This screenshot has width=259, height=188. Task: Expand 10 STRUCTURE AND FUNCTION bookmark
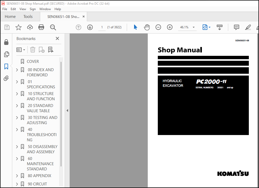[x=17, y=94]
